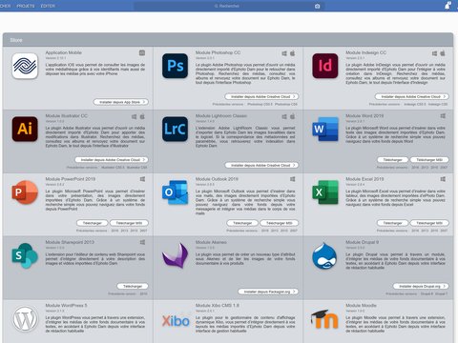Install Akeneo module from Packagist.org
The width and height of the screenshot is (458, 343).
tap(268, 292)
